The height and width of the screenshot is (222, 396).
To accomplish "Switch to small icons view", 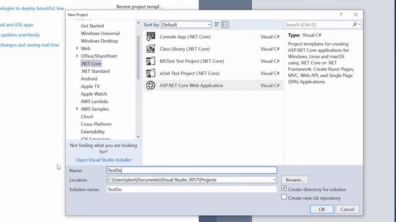I will (217, 25).
